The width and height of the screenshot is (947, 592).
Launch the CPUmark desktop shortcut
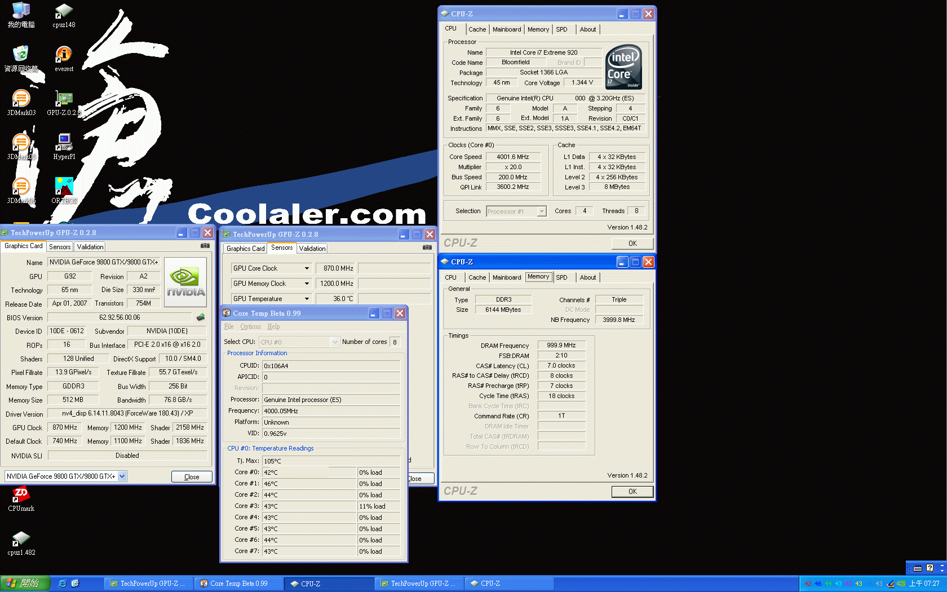tap(21, 495)
